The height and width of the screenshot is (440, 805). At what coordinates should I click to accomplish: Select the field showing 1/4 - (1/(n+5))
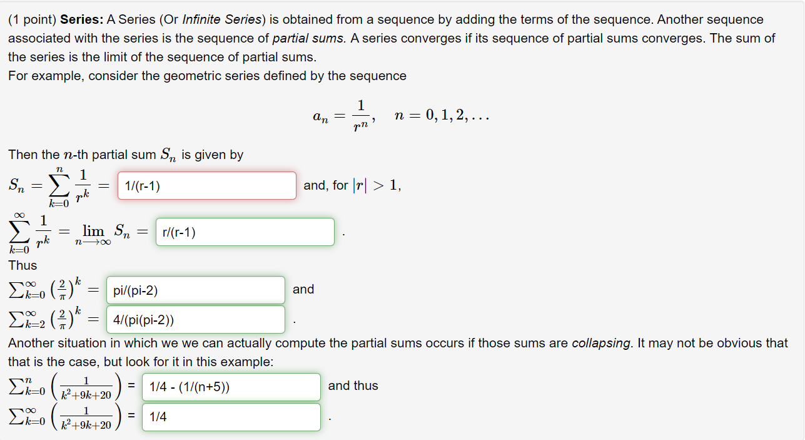point(231,386)
